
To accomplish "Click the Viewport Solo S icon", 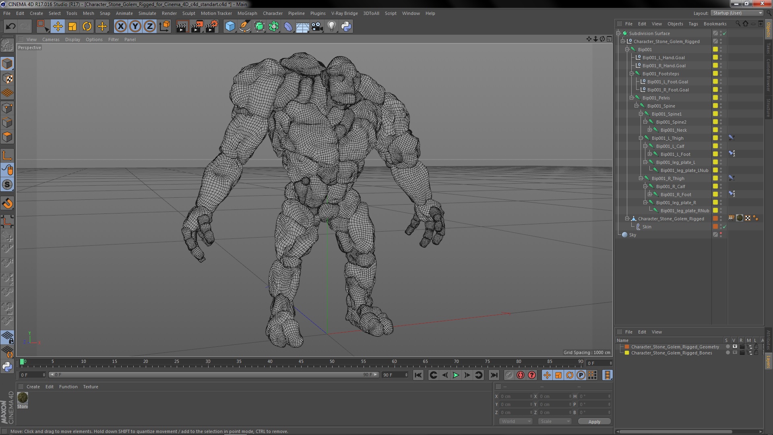I will coord(7,184).
